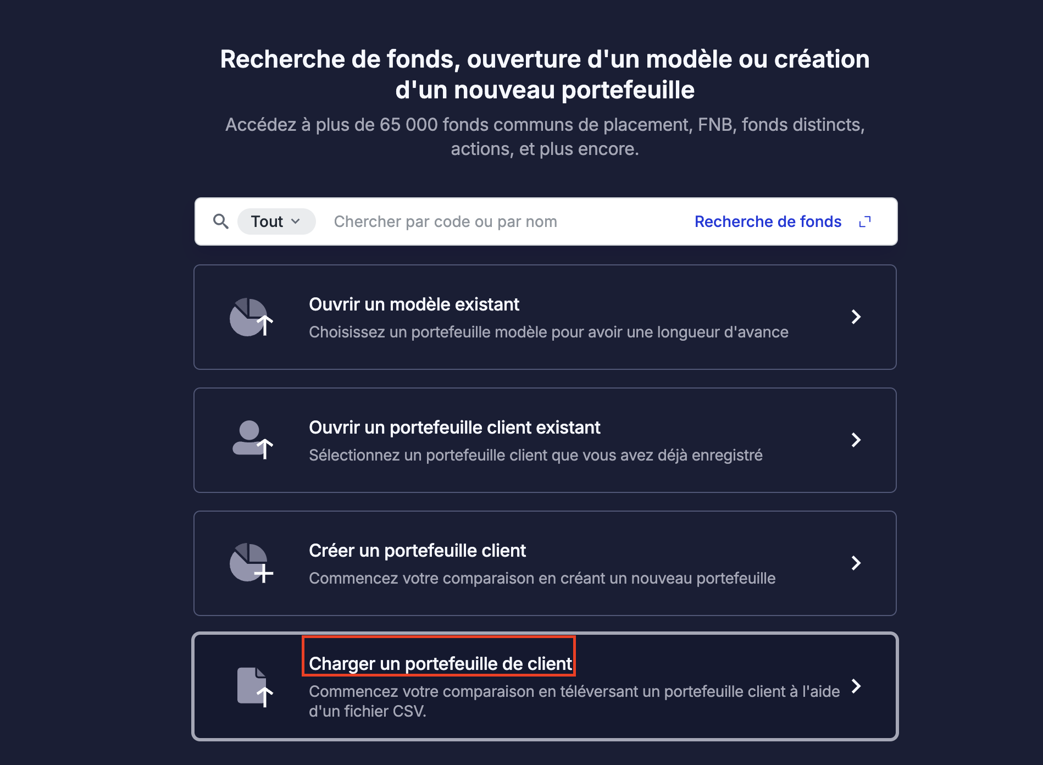Screen dimensions: 1043x765
Task: Click the chevron on Créer un portefeuille client
Action: pos(856,563)
